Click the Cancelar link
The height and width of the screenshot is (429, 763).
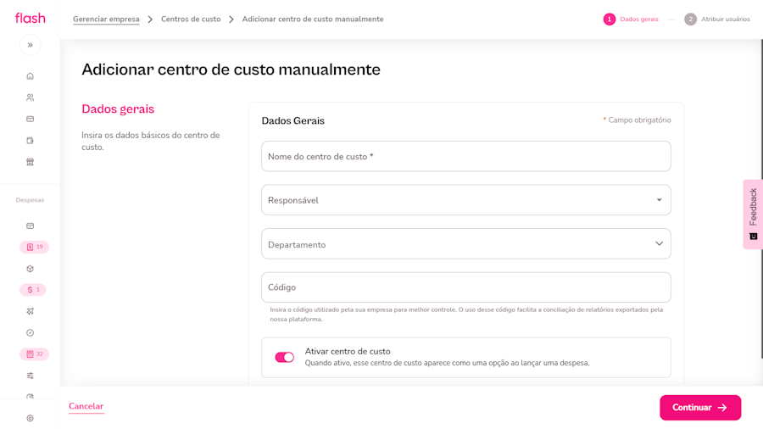click(x=86, y=406)
